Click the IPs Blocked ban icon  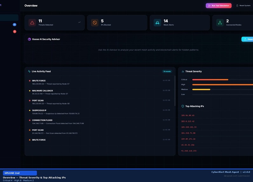coord(95,23)
